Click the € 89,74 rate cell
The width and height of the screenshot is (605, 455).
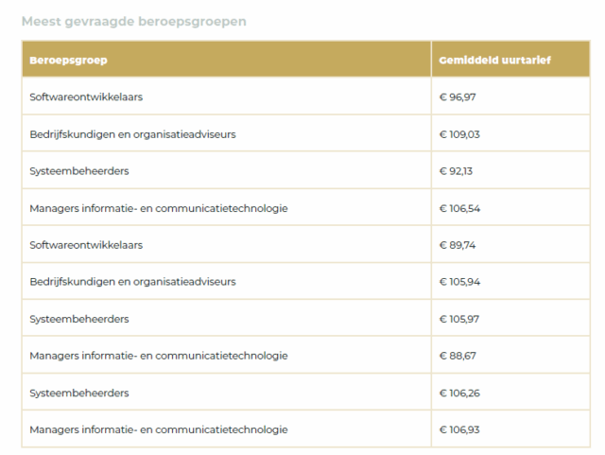pos(510,244)
